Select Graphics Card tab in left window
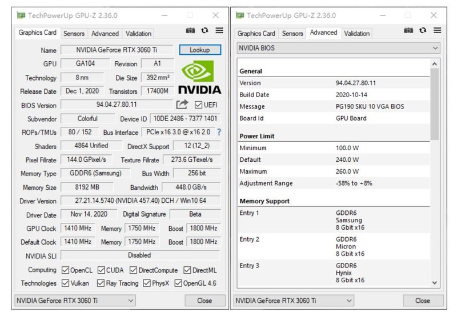Image resolution: width=457 pixels, height=316 pixels. click(38, 33)
